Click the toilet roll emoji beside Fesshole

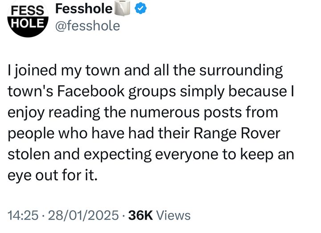(123, 8)
